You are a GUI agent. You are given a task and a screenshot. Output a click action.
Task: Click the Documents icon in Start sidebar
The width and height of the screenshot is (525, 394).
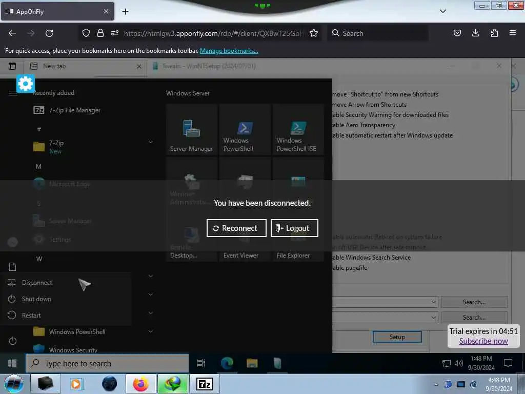12,267
